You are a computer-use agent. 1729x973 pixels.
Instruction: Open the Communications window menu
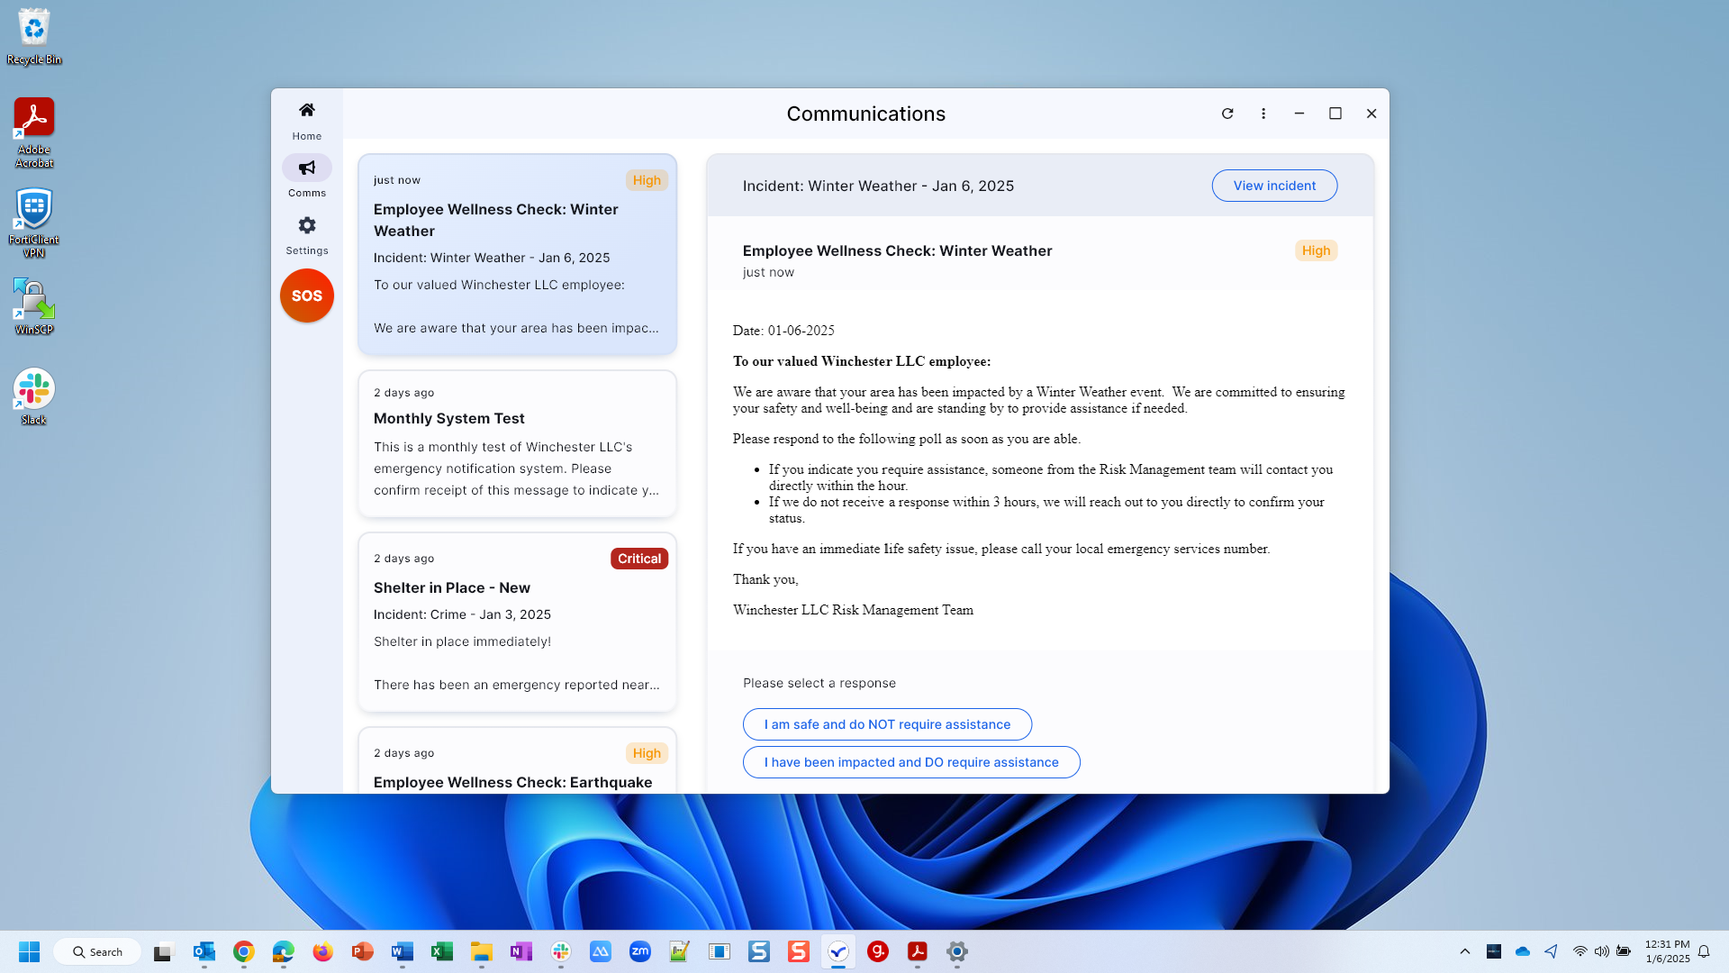tap(1263, 113)
